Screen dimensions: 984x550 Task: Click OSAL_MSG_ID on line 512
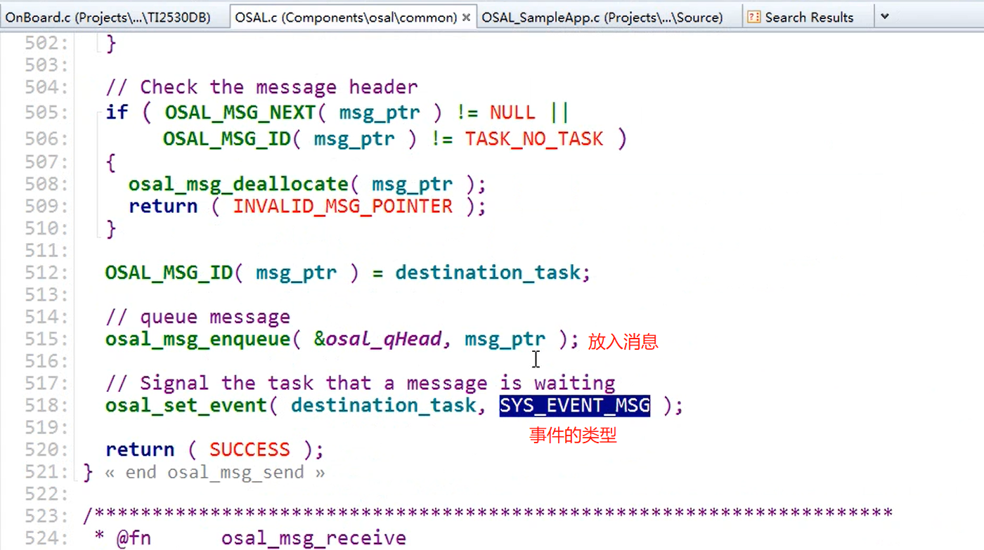(169, 273)
